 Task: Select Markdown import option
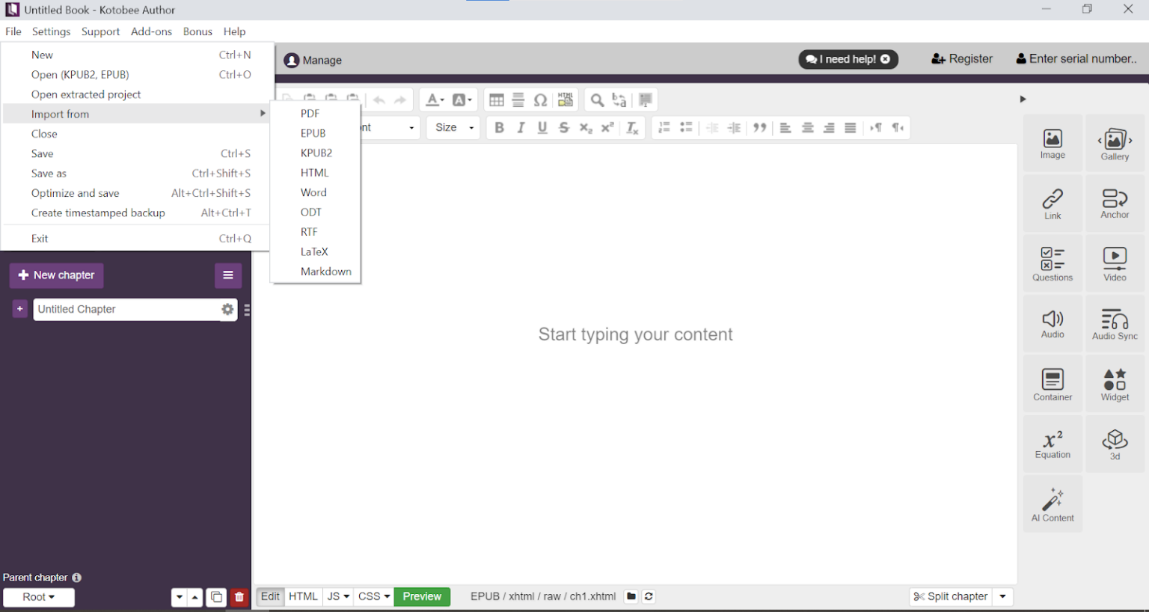point(325,272)
